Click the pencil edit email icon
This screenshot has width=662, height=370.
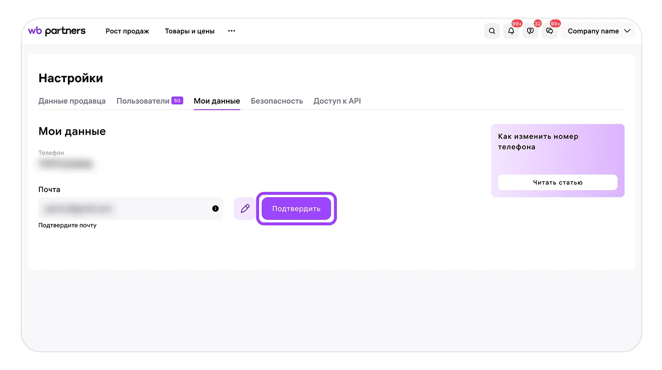tap(245, 209)
